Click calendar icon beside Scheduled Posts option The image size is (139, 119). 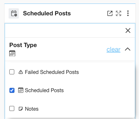(21, 90)
